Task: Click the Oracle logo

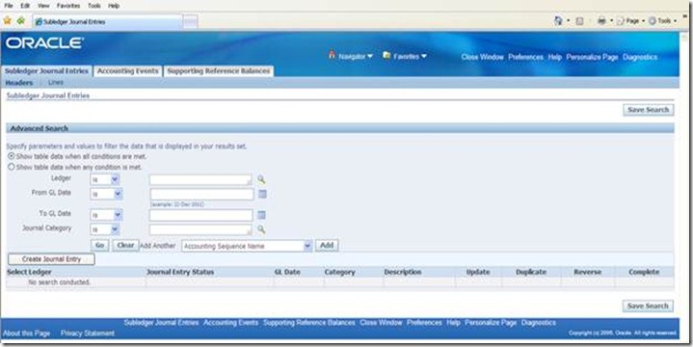Action: 44,42
